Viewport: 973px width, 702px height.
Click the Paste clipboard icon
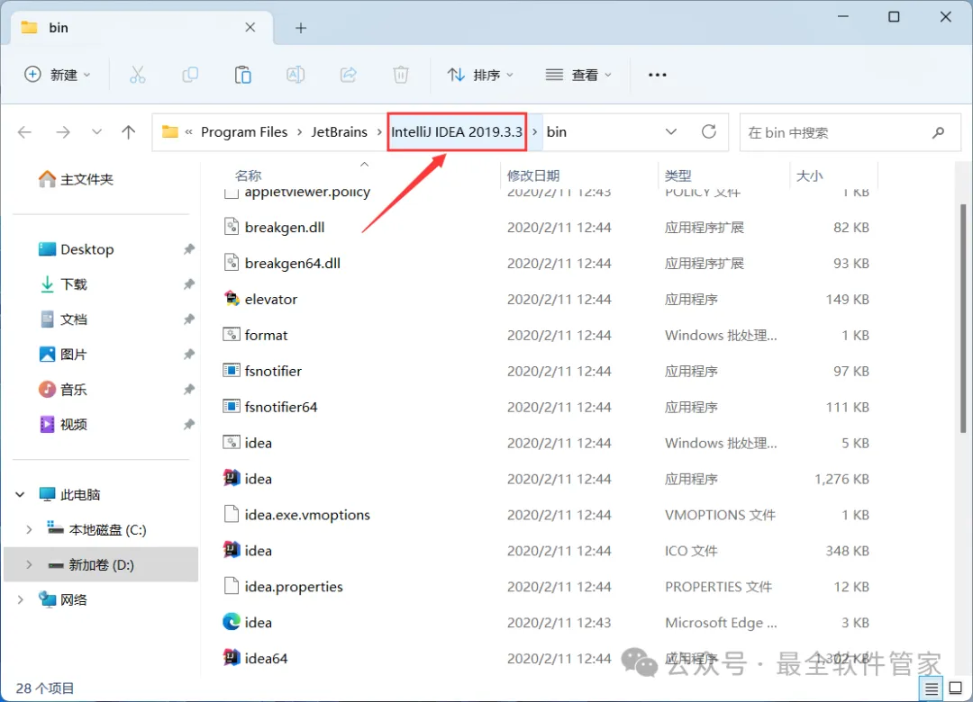point(242,75)
